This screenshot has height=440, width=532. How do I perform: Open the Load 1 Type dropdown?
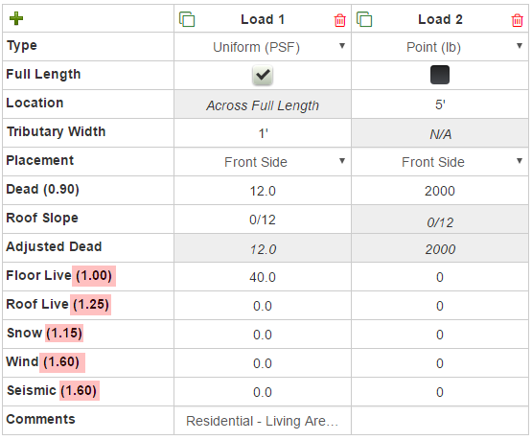(263, 47)
